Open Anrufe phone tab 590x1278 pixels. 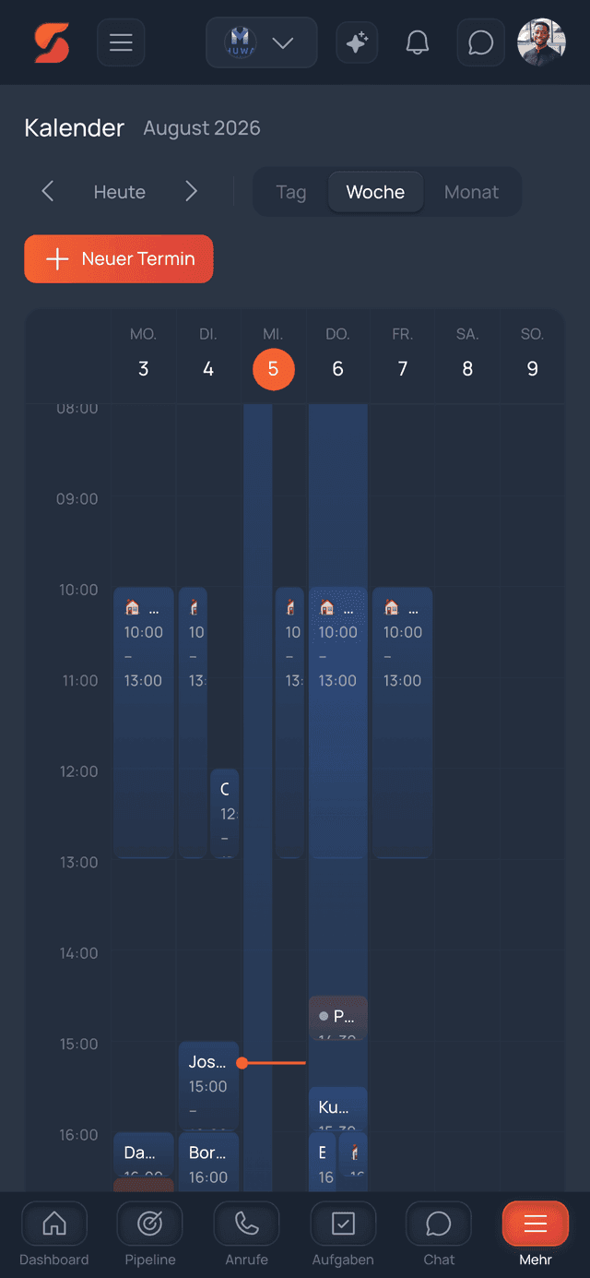coord(246,1235)
